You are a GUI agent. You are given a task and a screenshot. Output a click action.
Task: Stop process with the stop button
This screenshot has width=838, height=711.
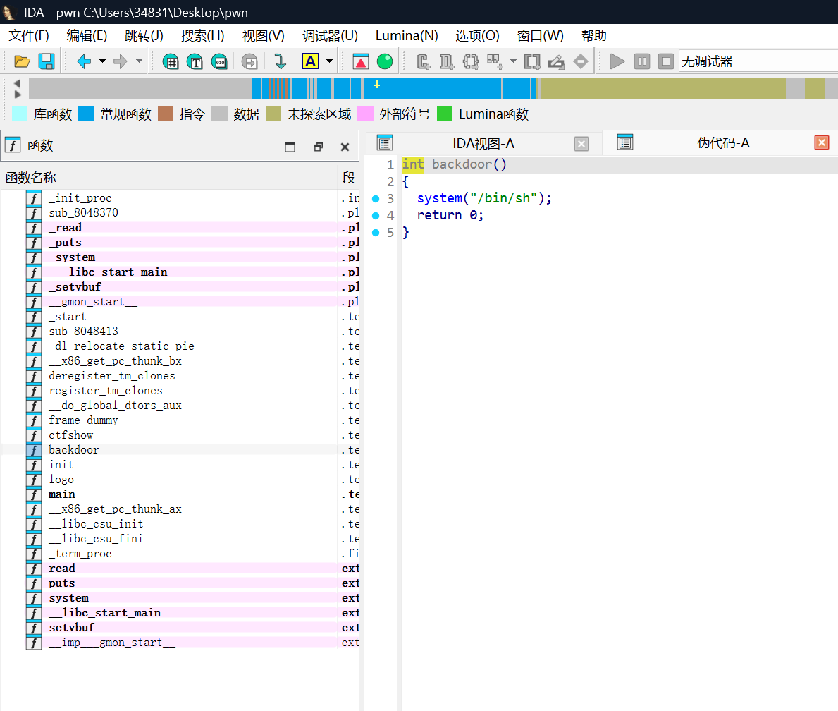(666, 61)
